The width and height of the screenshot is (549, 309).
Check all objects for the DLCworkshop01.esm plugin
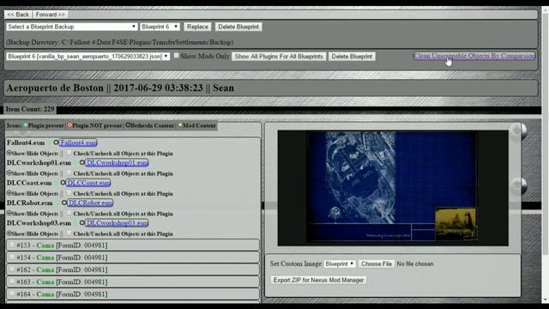click(x=69, y=173)
